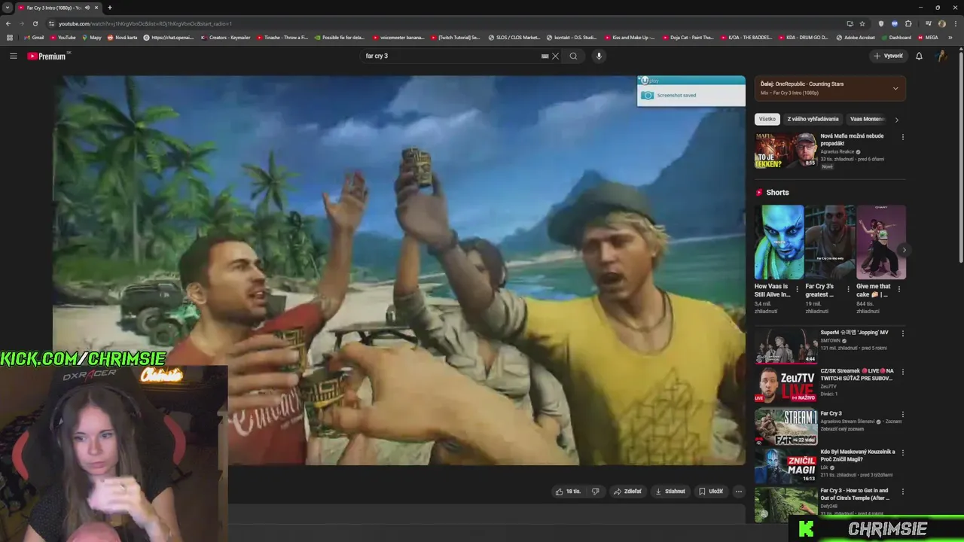Open options for CZ/SK Streamek live
Screen dimensions: 964x542
pyautogui.click(x=902, y=373)
